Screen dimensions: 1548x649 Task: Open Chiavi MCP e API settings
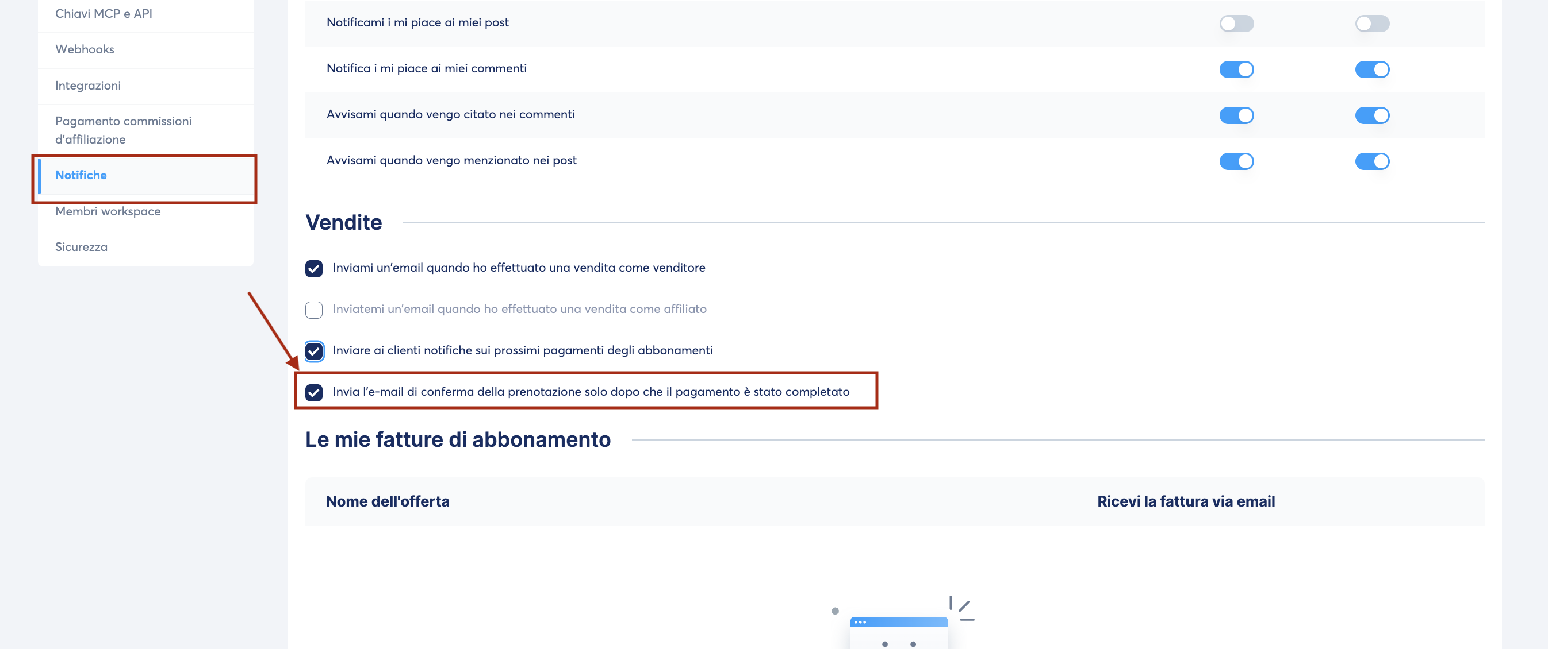[104, 13]
